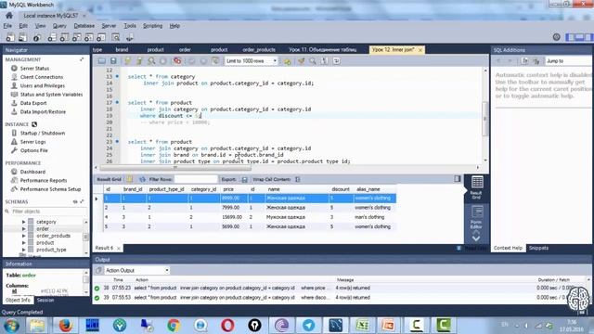Select the Form Editor view button

pyautogui.click(x=476, y=217)
